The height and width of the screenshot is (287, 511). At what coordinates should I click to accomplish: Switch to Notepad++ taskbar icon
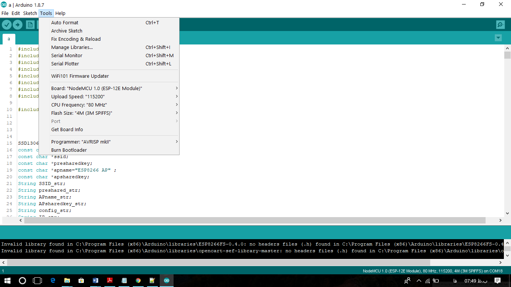(152, 280)
